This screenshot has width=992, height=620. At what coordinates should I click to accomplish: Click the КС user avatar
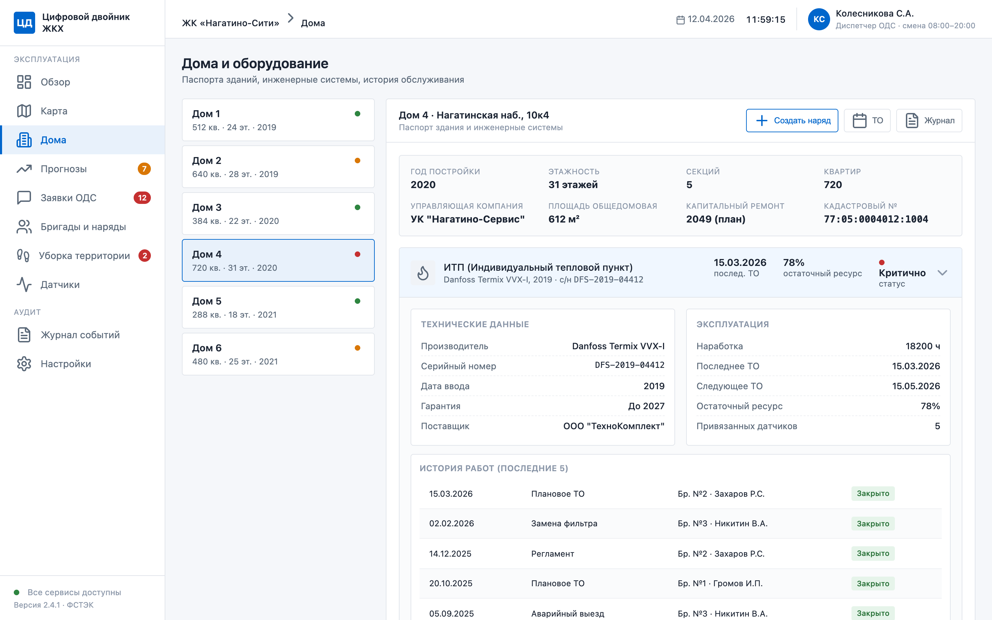click(x=819, y=19)
